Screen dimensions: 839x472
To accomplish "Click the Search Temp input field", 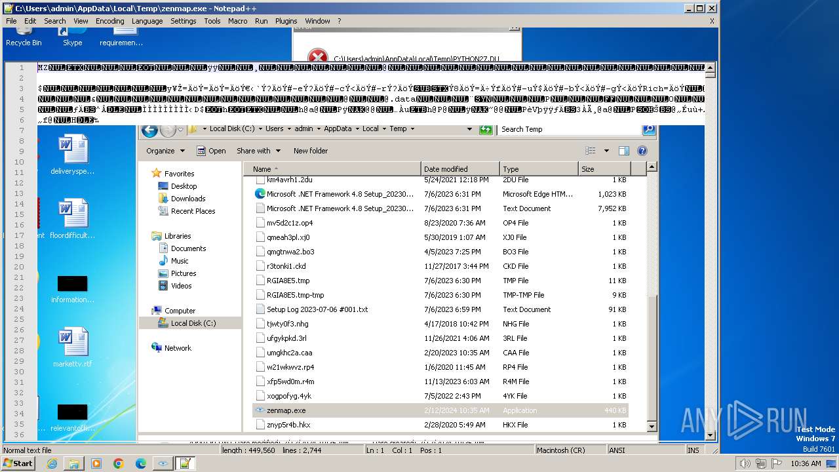I will (x=569, y=129).
